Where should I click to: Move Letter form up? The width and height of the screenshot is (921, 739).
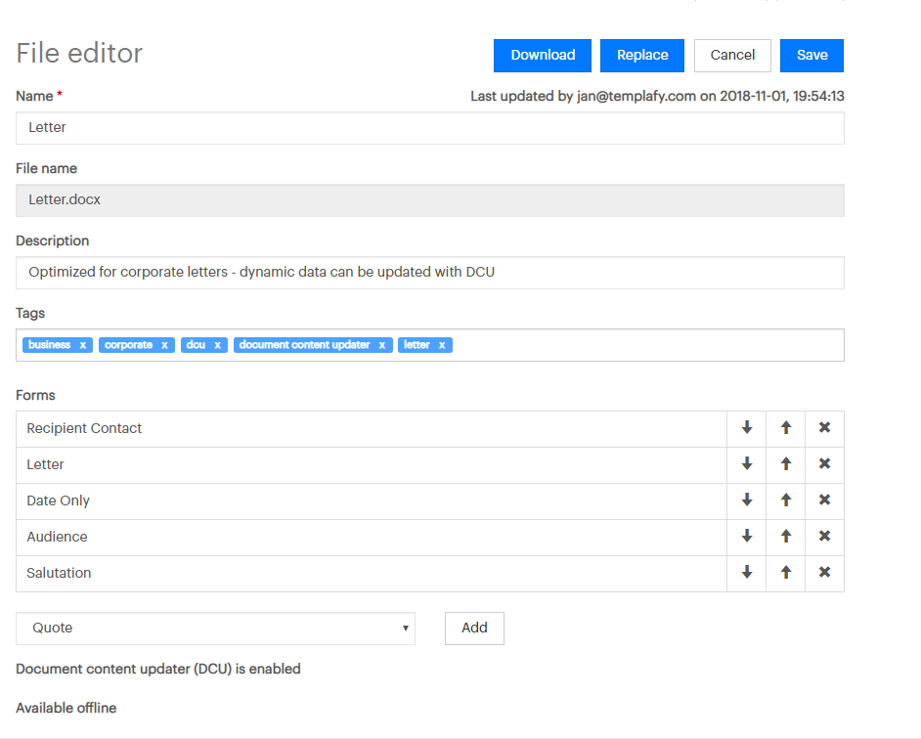786,464
